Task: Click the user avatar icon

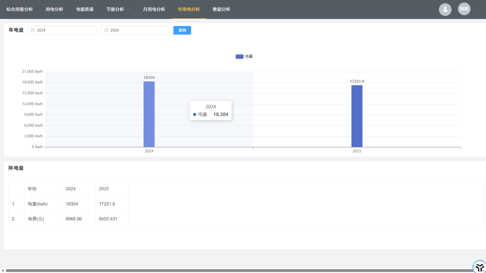Action: click(445, 10)
